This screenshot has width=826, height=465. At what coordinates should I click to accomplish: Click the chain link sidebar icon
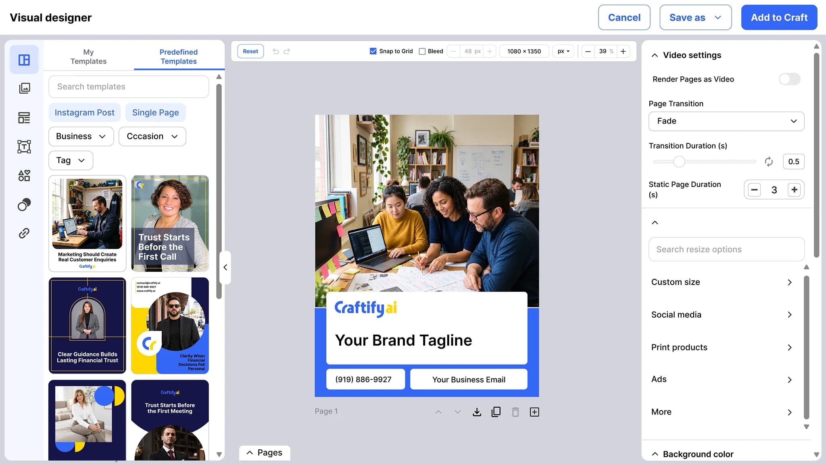click(x=24, y=233)
